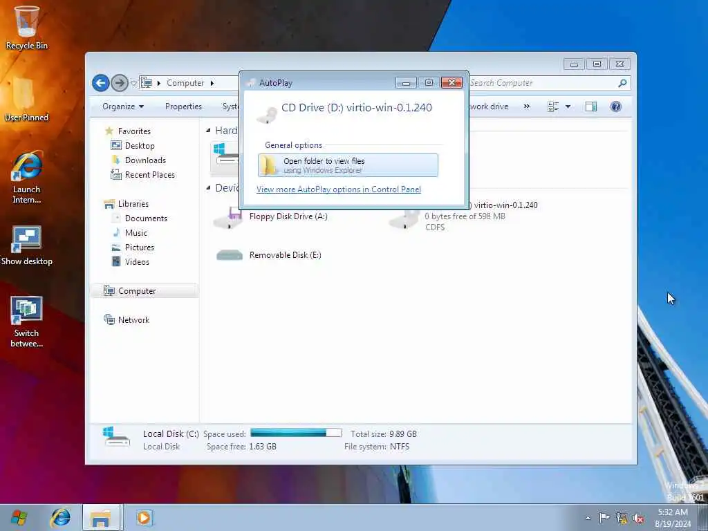Click the Computer icon in the address bar

147,83
